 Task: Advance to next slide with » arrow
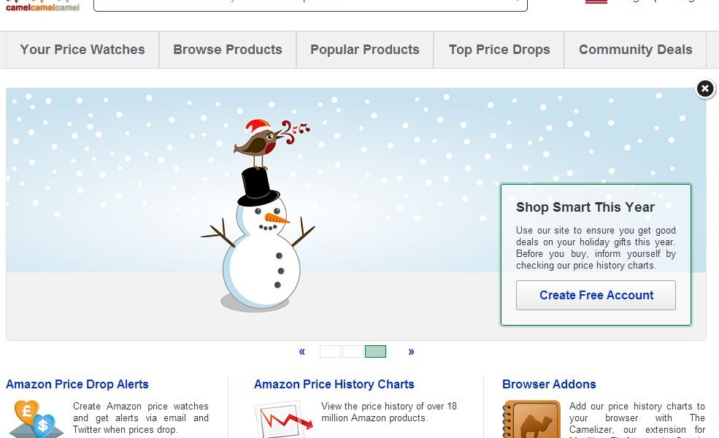(x=411, y=352)
